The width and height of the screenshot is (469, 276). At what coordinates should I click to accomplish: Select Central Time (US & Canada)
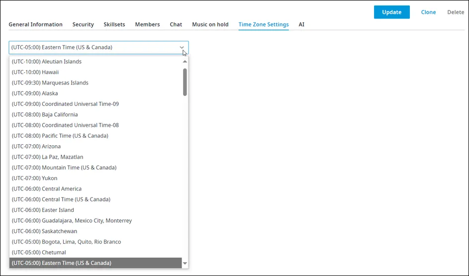[x=95, y=200]
